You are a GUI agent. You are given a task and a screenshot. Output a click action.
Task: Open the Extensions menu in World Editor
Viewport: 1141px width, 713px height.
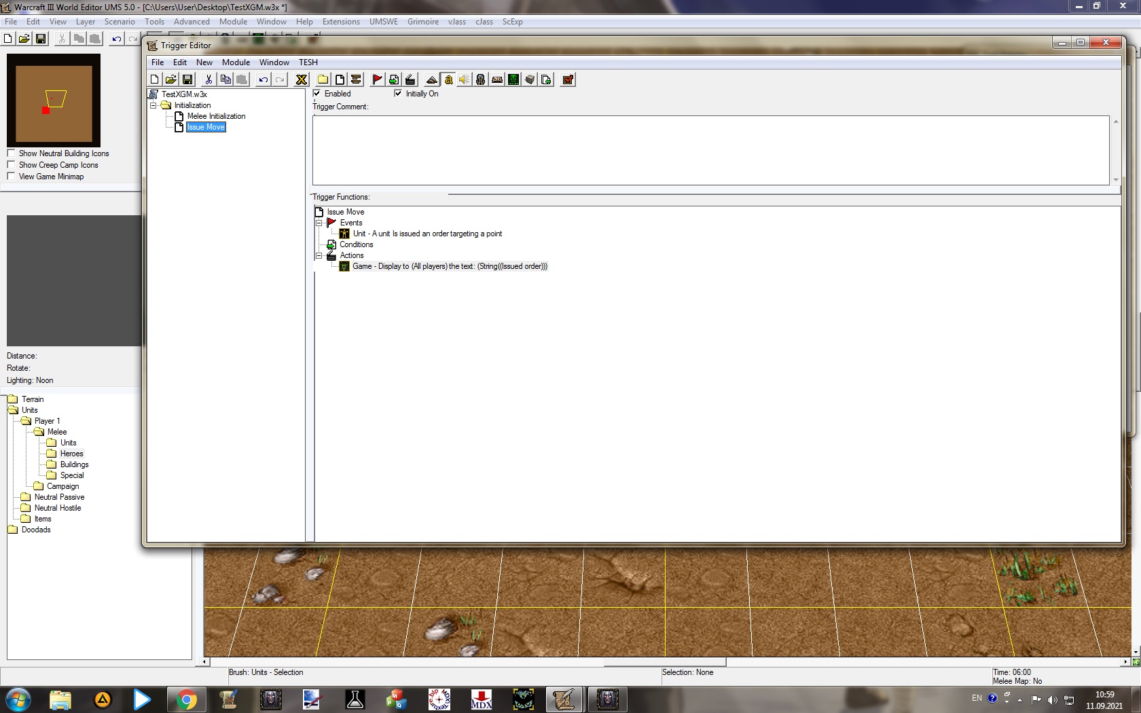341,22
